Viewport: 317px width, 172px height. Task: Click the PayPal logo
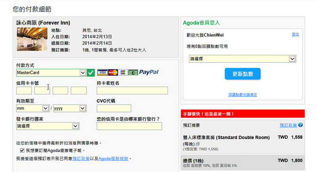coord(149,72)
